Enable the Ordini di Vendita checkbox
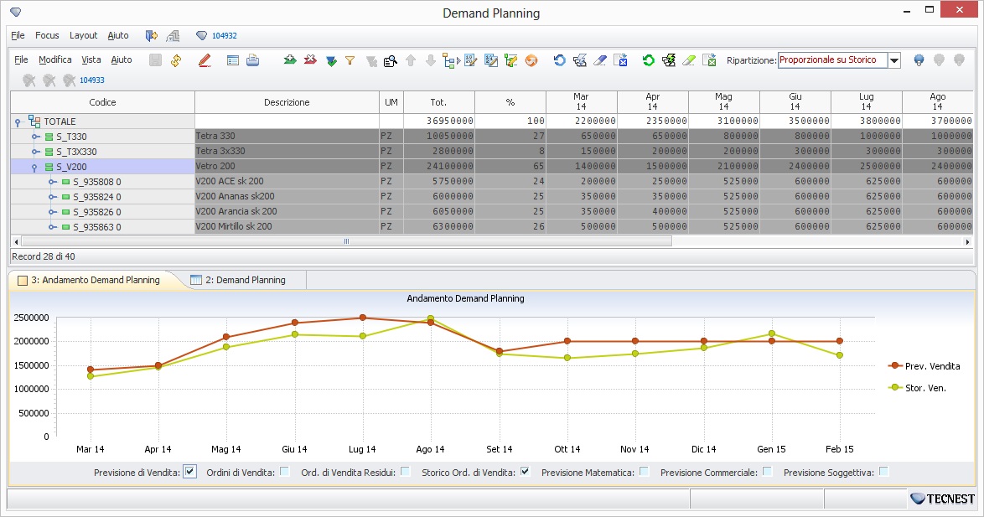Image resolution: width=984 pixels, height=517 pixels. tap(285, 471)
